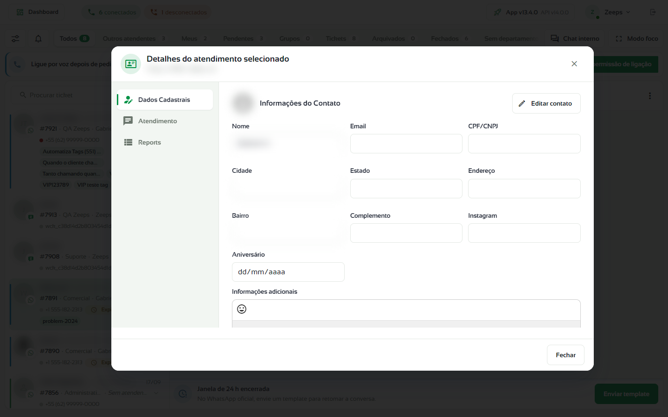Open the Grupos tab
The width and height of the screenshot is (668, 417).
pyautogui.click(x=295, y=38)
